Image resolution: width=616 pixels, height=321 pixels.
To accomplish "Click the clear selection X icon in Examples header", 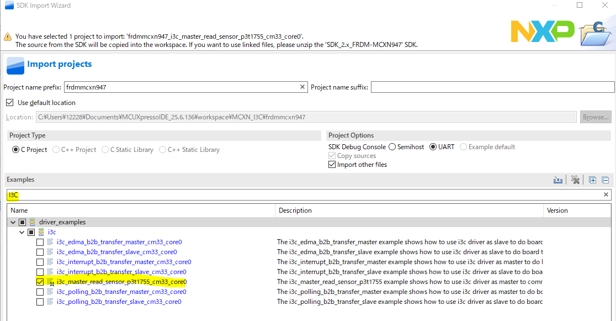I will pos(575,180).
